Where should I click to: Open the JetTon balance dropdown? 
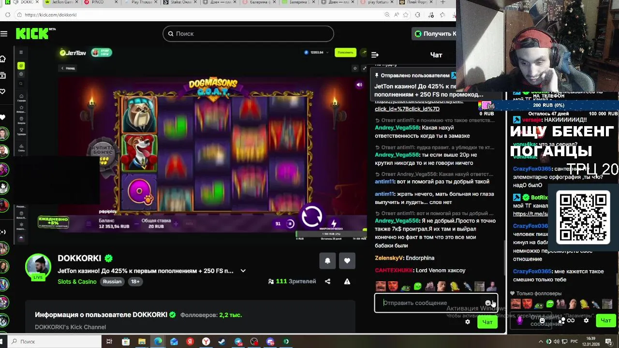click(317, 52)
